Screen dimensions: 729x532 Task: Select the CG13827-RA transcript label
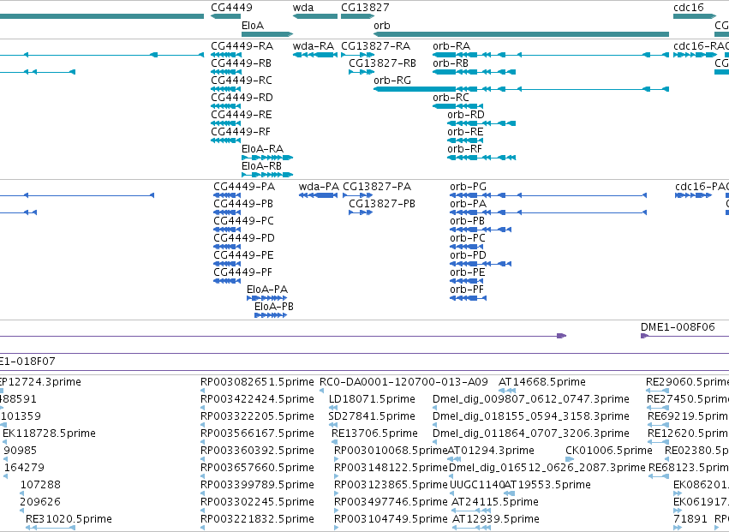tap(376, 46)
